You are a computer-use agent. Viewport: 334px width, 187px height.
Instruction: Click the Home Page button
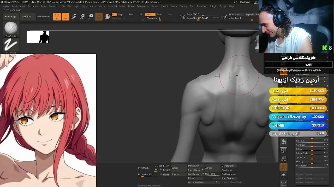pos(10,17)
